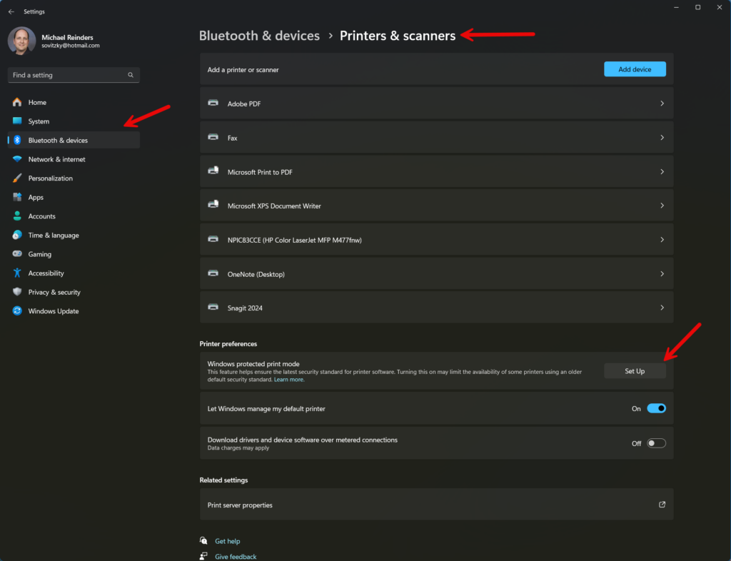Viewport: 731px width, 561px height.
Task: Click the Home house icon
Action: point(17,102)
